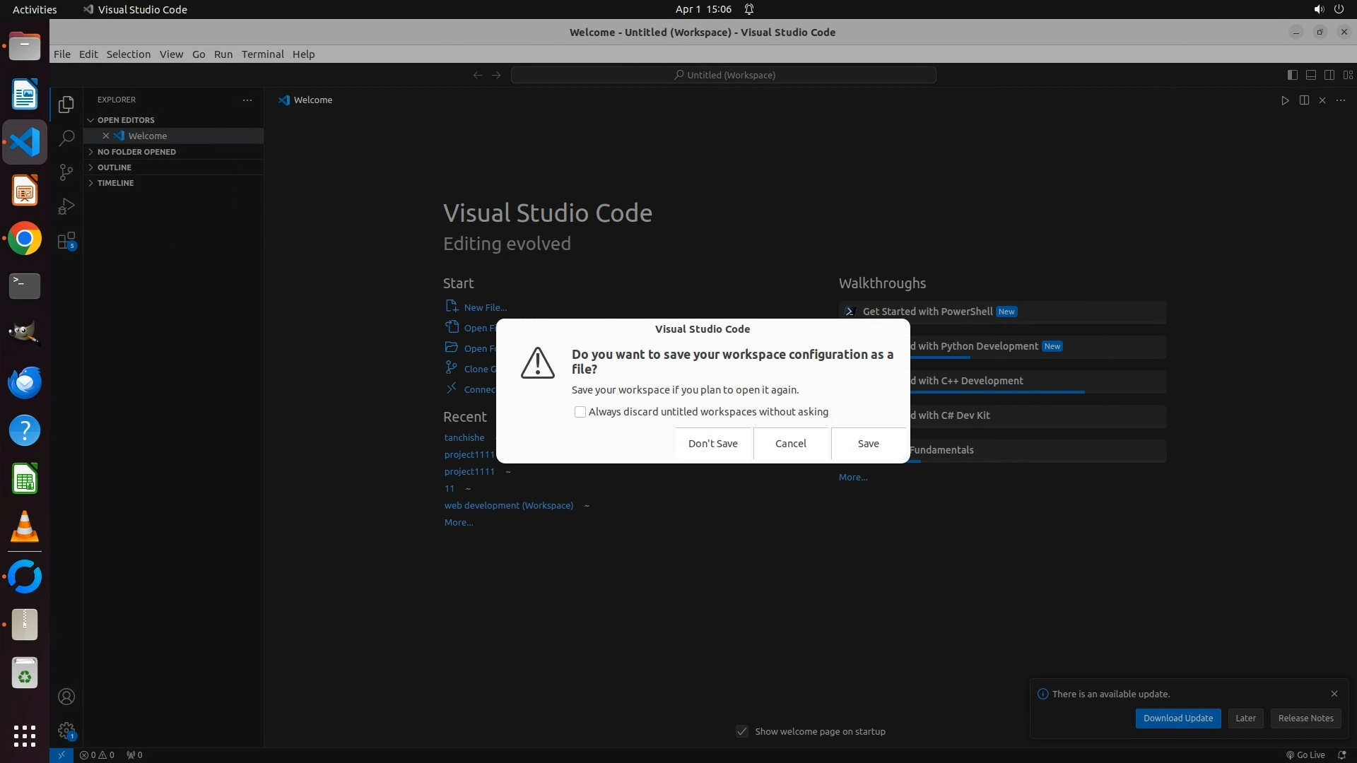The width and height of the screenshot is (1357, 763).
Task: Open the Run and Debug view icon
Action: (x=66, y=206)
